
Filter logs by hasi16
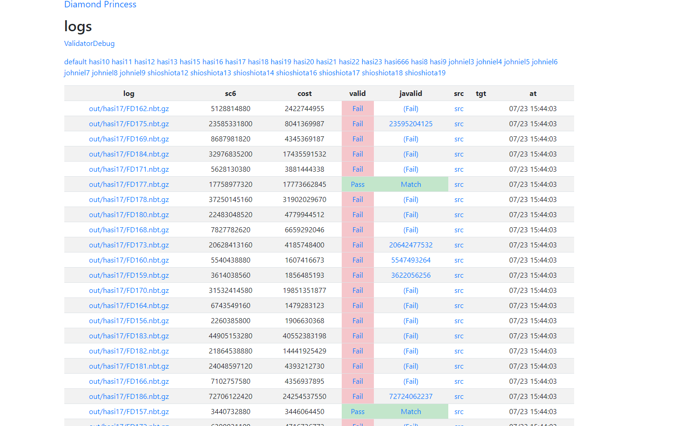[213, 62]
